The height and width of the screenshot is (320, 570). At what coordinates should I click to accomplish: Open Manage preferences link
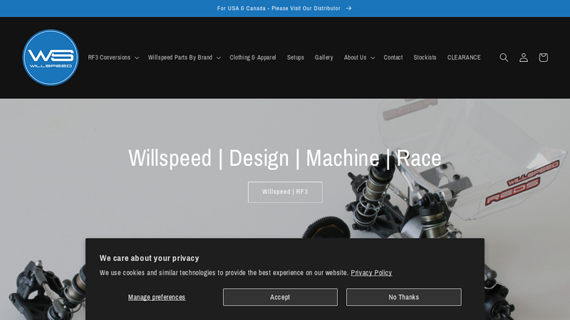pyautogui.click(x=157, y=297)
